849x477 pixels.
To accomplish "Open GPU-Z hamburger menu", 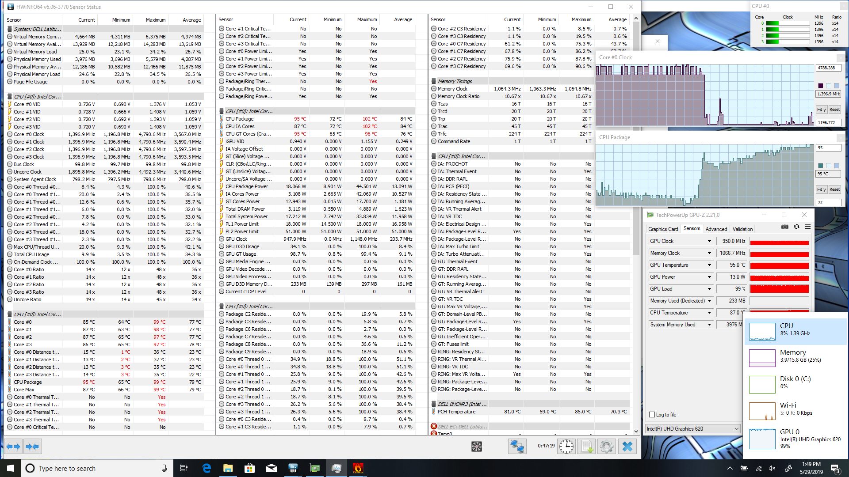I will (x=807, y=227).
